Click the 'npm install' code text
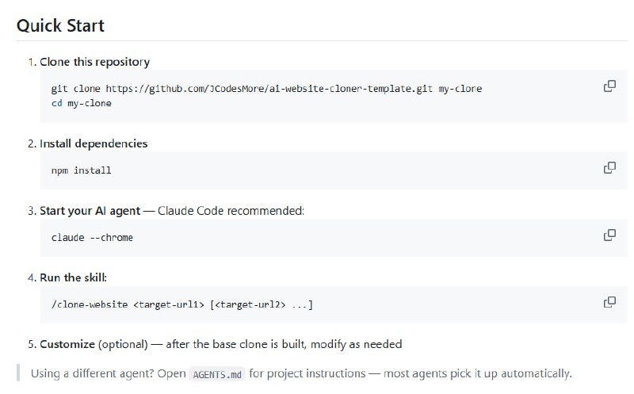Image resolution: width=634 pixels, height=394 pixels. point(81,170)
